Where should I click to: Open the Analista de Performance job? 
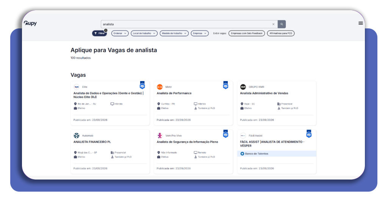[174, 93]
